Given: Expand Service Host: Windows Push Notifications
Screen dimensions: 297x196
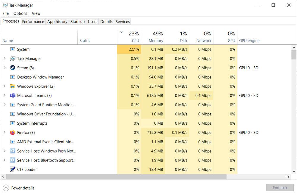Looking at the screenshot, I should pos(4,151).
